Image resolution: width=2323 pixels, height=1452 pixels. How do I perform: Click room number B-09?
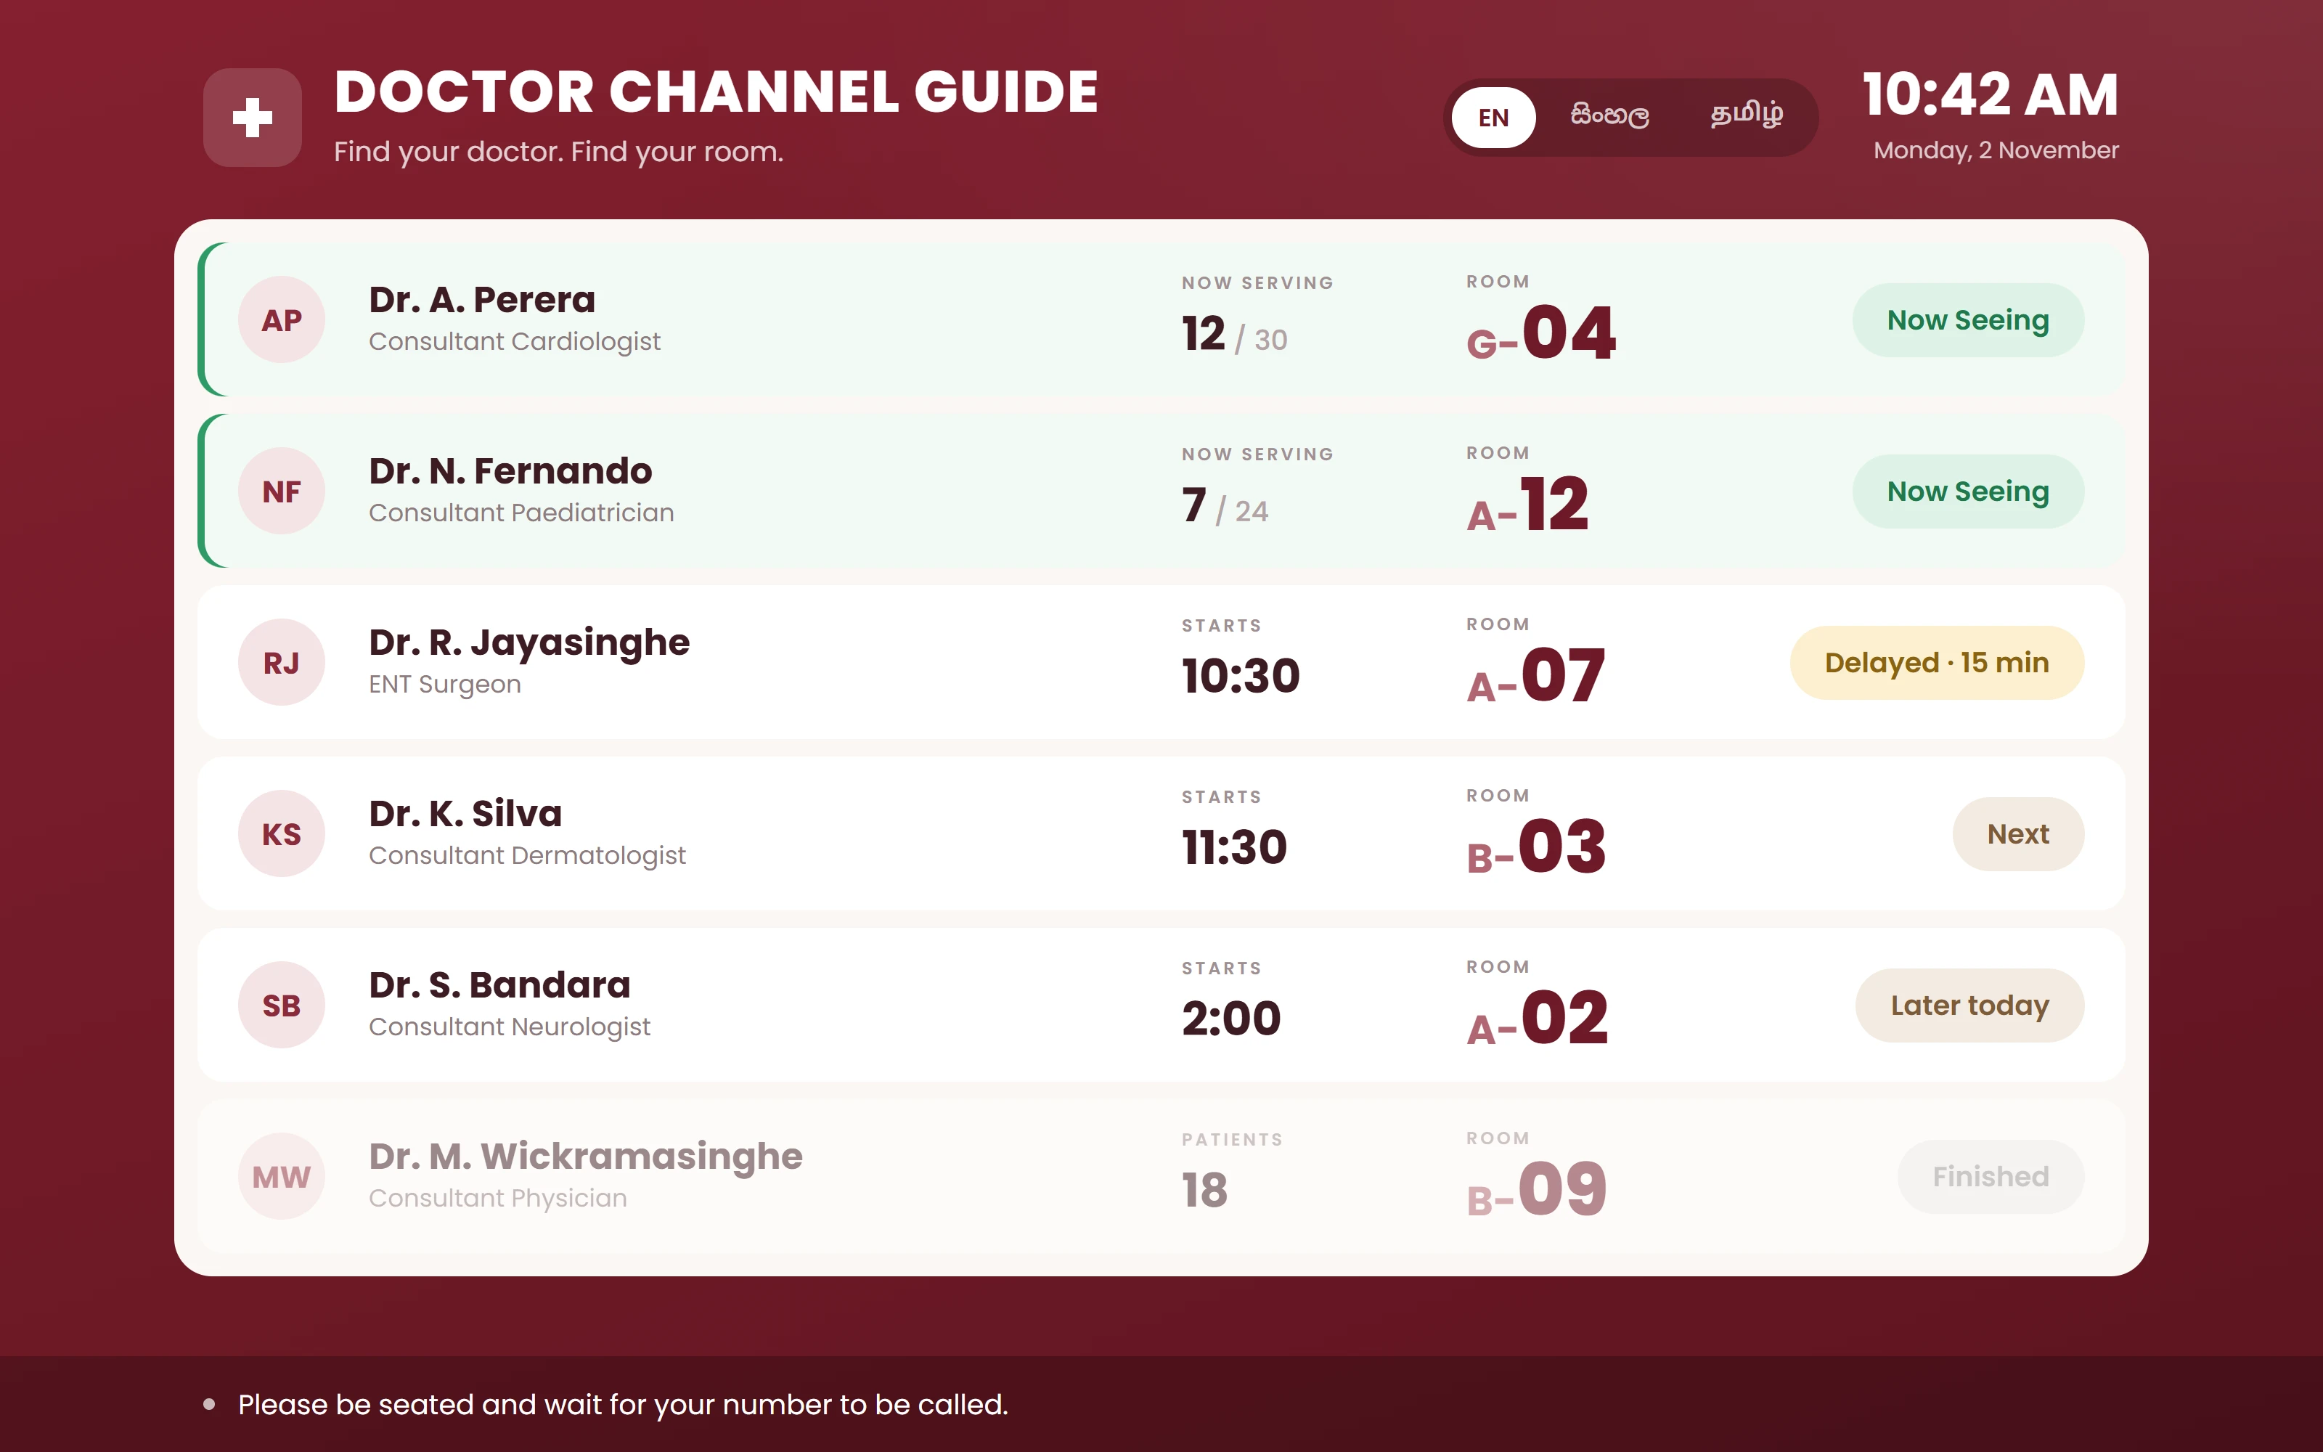click(x=1536, y=1190)
